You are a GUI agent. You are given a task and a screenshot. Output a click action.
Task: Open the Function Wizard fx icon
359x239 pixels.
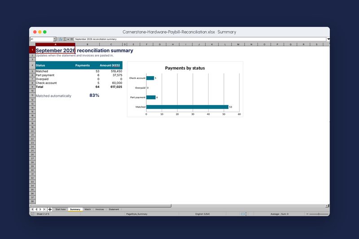(61, 39)
